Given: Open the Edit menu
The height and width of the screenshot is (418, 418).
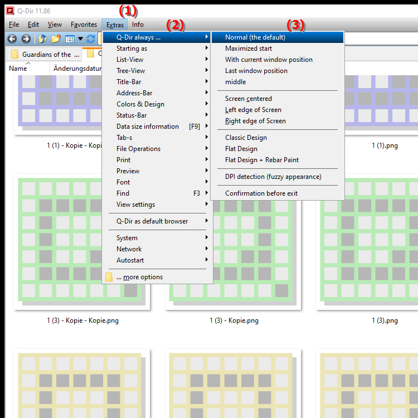Looking at the screenshot, I should click(33, 25).
